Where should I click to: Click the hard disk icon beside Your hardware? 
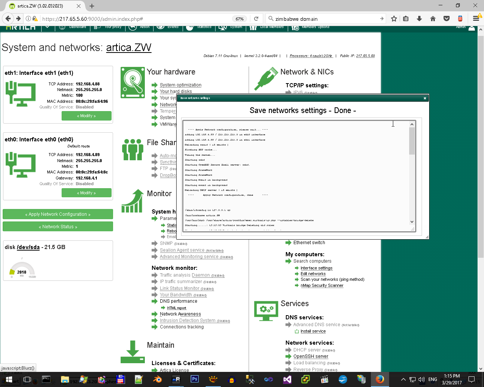pyautogui.click(x=133, y=82)
